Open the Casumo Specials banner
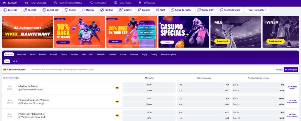 (184, 32)
